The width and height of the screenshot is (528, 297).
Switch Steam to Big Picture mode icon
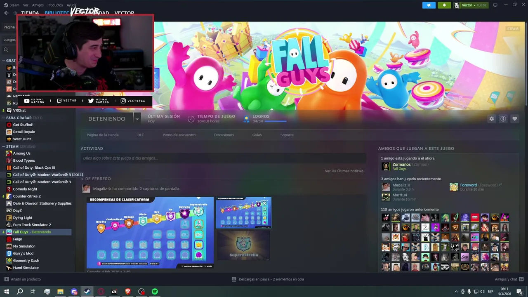495,5
